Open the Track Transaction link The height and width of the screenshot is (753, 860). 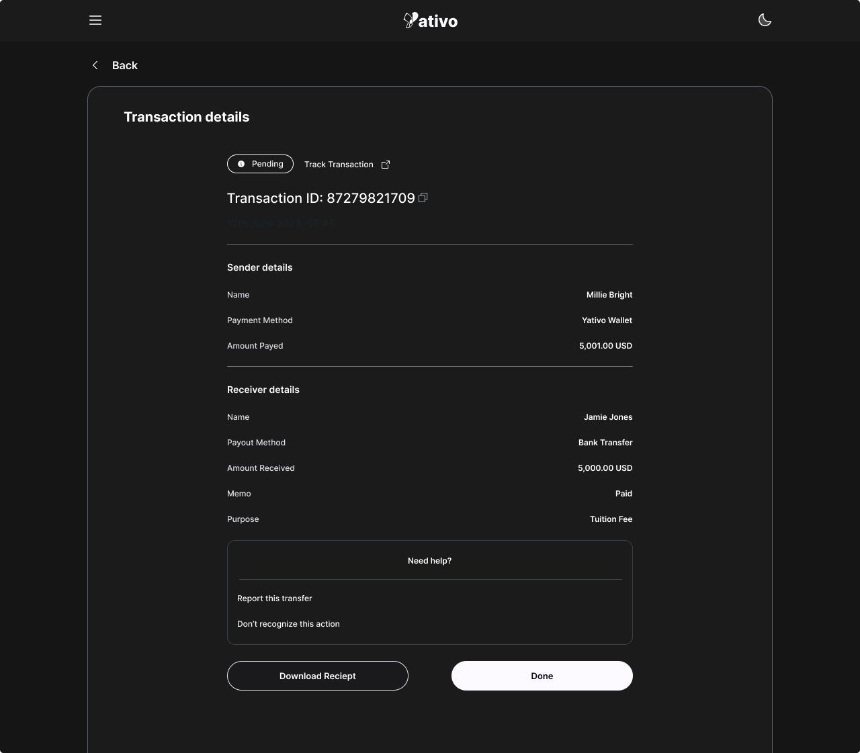tap(339, 165)
